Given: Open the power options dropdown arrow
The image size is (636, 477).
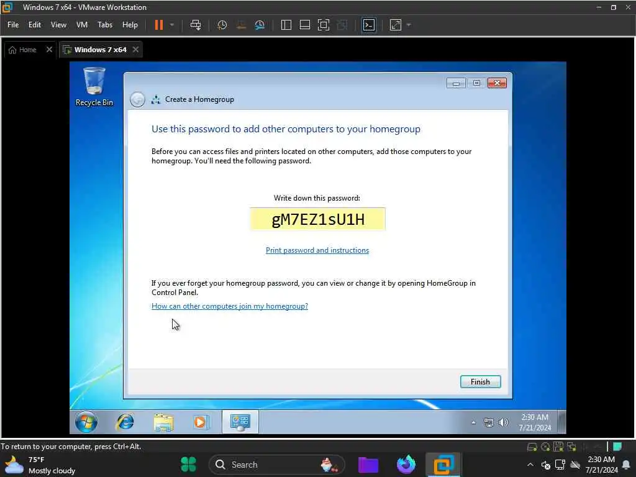Looking at the screenshot, I should (172, 25).
